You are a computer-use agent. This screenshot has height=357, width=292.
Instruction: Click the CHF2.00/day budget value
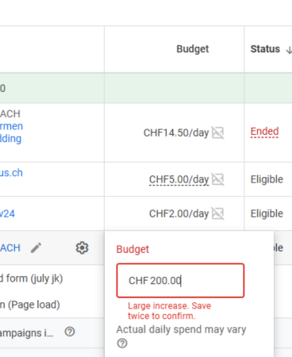click(x=179, y=213)
